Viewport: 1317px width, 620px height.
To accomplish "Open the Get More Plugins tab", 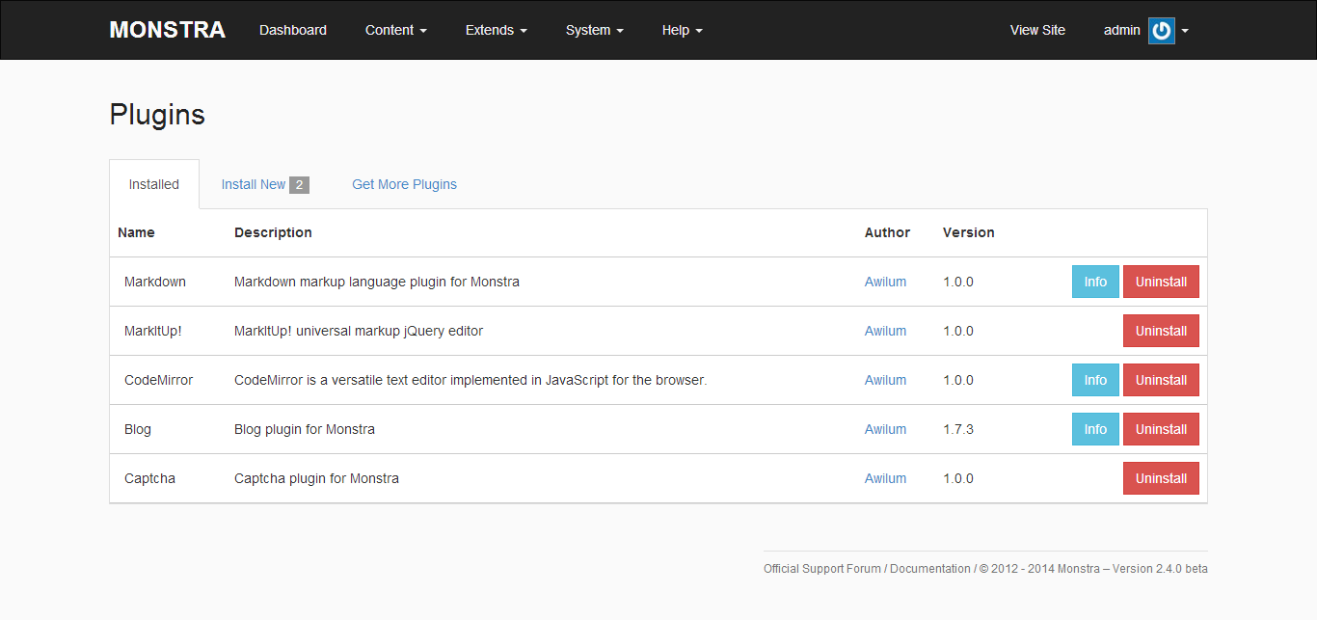I will [404, 184].
